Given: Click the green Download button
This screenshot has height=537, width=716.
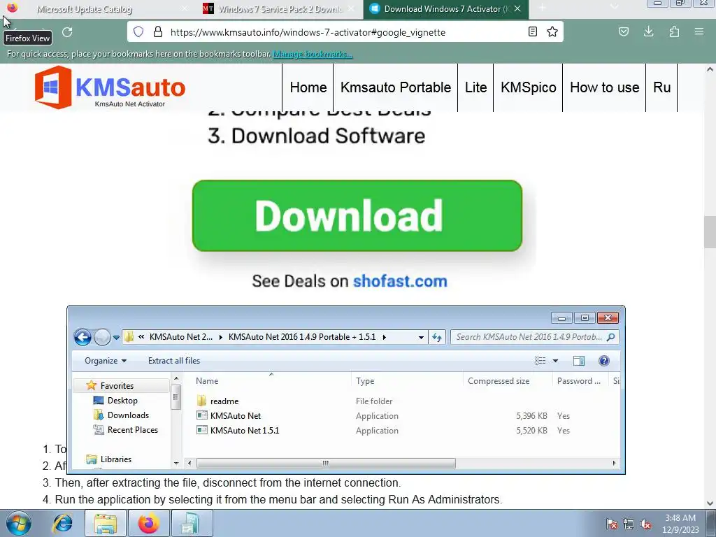Looking at the screenshot, I should point(357,215).
